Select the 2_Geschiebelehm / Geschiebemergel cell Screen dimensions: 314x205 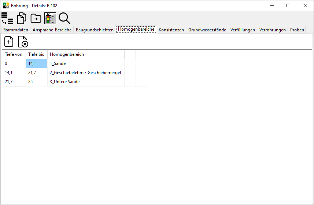tap(85, 73)
